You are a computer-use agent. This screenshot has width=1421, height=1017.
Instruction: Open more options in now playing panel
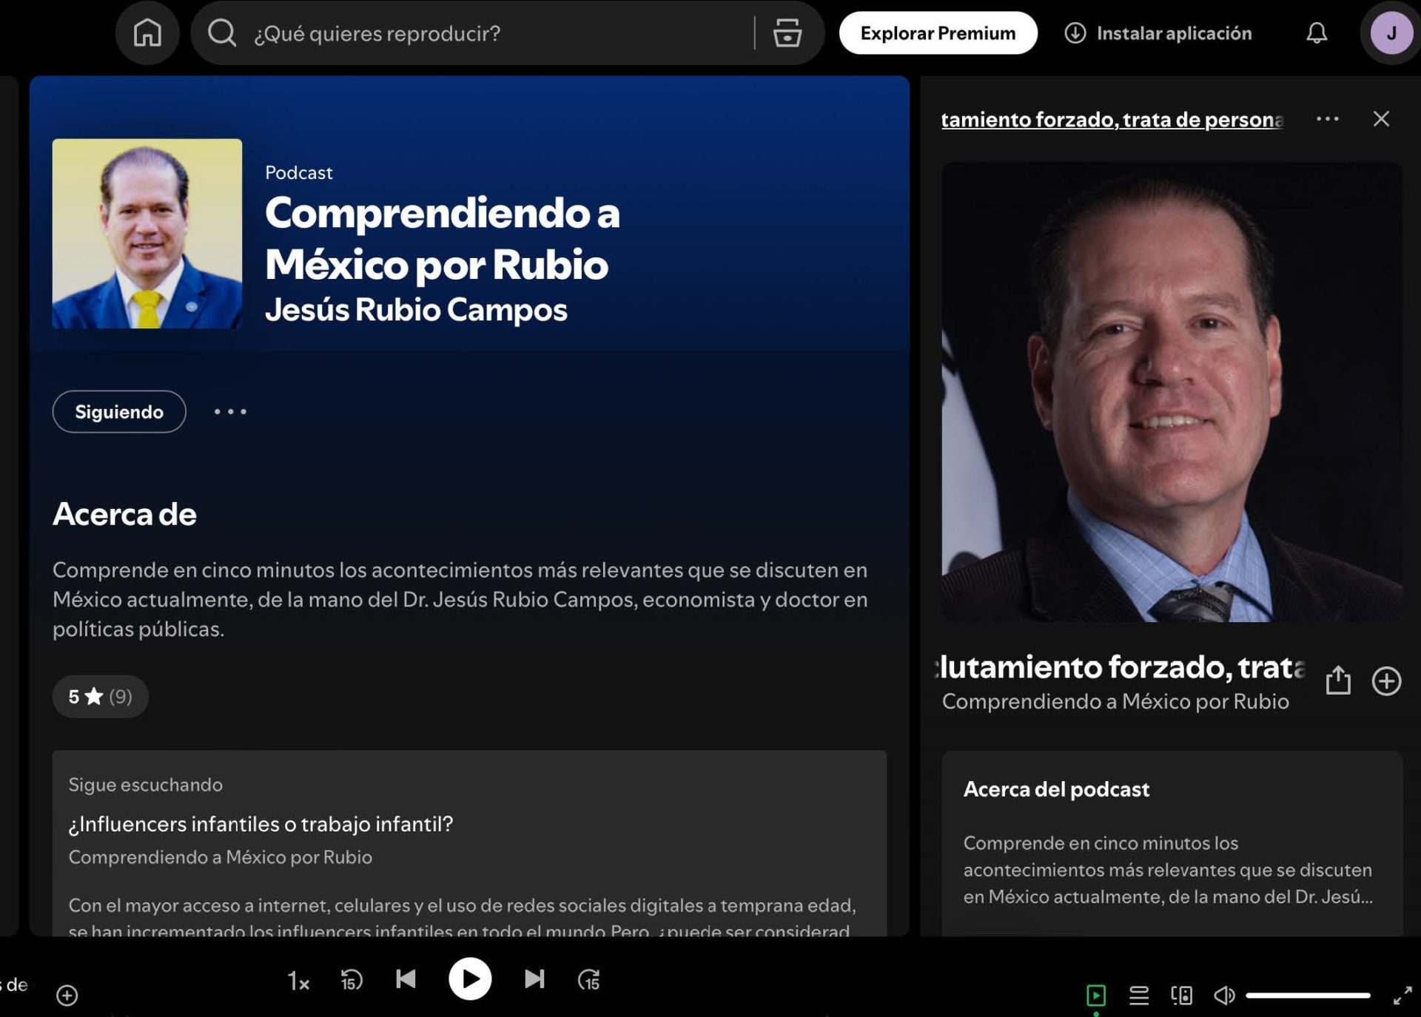click(1327, 118)
